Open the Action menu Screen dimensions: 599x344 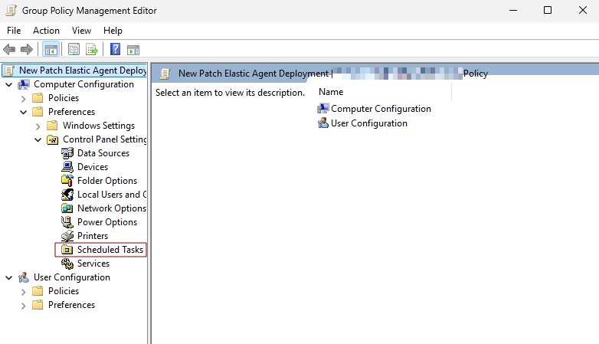46,31
